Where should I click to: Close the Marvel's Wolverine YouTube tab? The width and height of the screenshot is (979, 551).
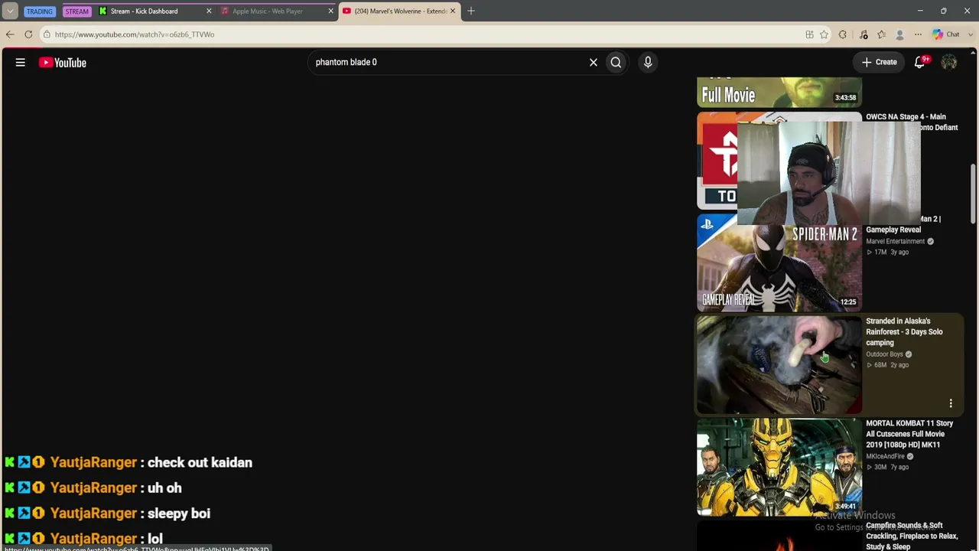453,11
